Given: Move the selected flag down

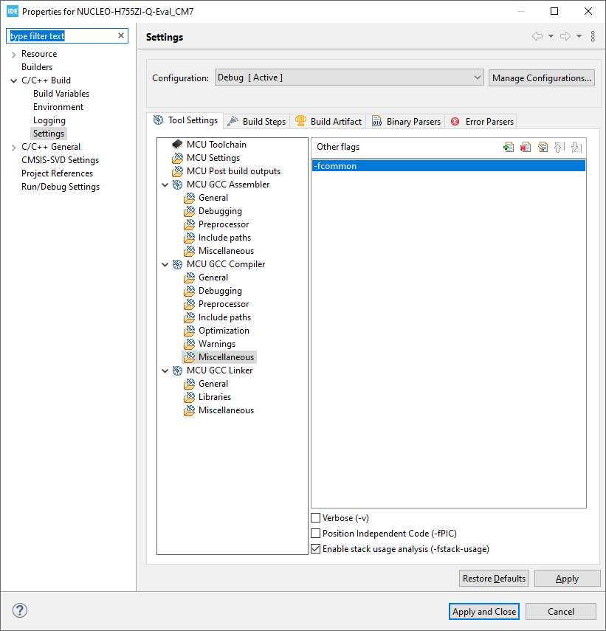Looking at the screenshot, I should 576,147.
